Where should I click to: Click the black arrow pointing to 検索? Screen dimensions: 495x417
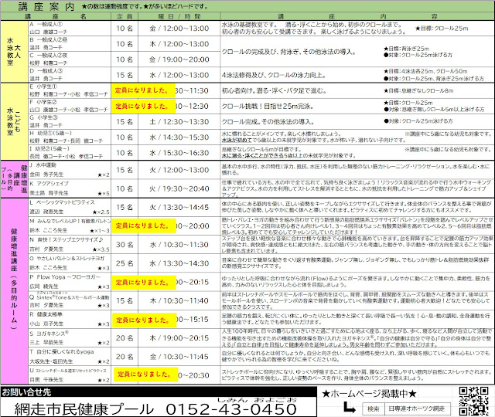tap(349, 408)
